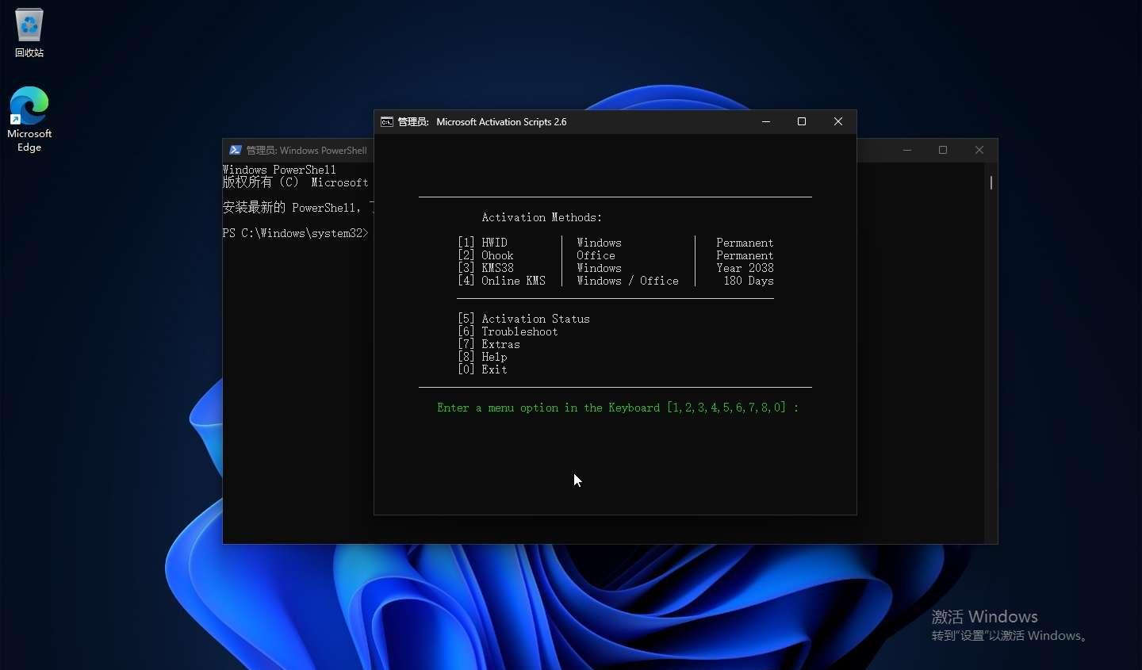The image size is (1142, 670).
Task: Click the 'Activation Methods:' heading
Action: tap(542, 217)
